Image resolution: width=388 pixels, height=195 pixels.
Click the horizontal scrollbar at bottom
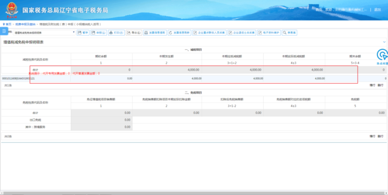pos(194,193)
